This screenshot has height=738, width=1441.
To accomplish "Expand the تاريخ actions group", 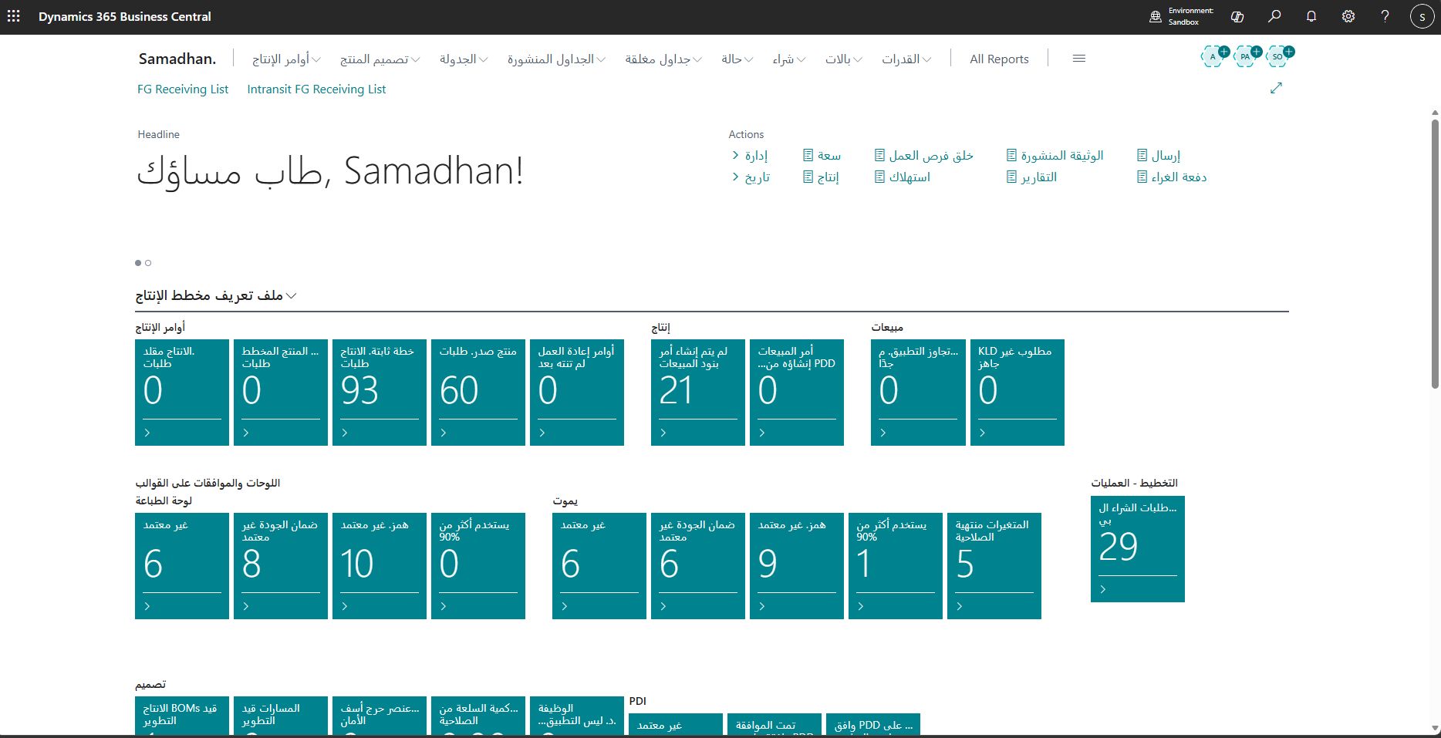I will (x=751, y=177).
